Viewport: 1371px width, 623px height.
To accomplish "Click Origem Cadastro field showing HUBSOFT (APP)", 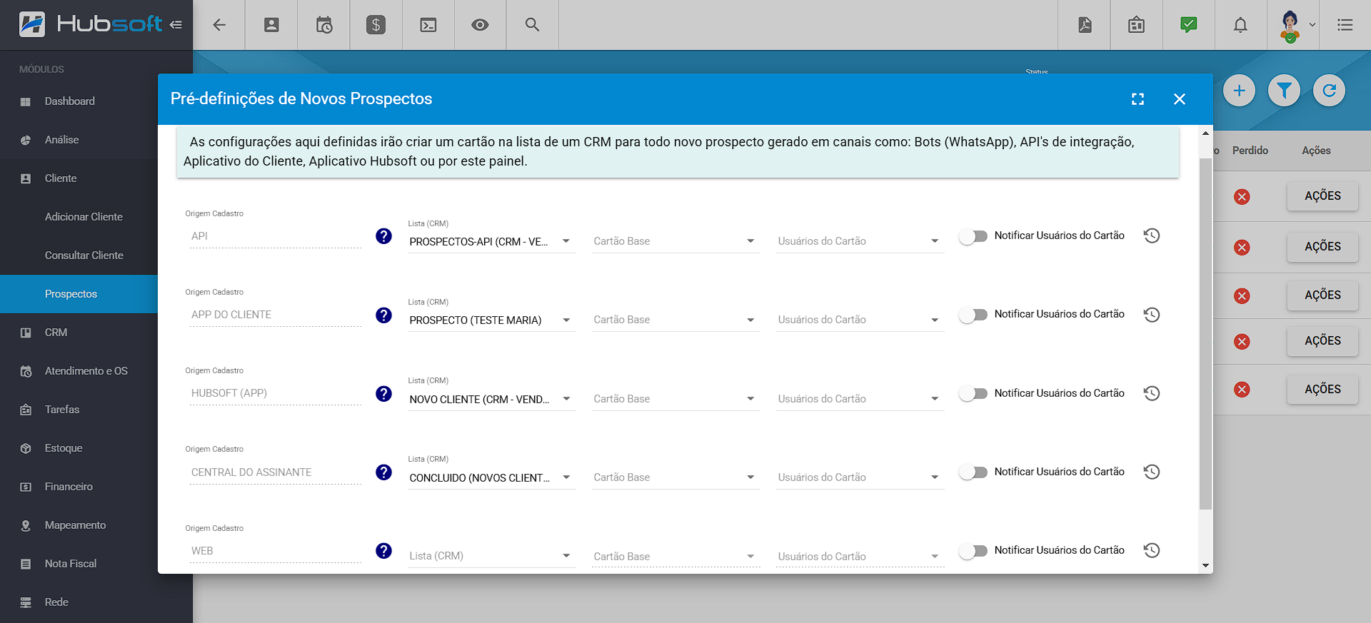I will coord(276,393).
